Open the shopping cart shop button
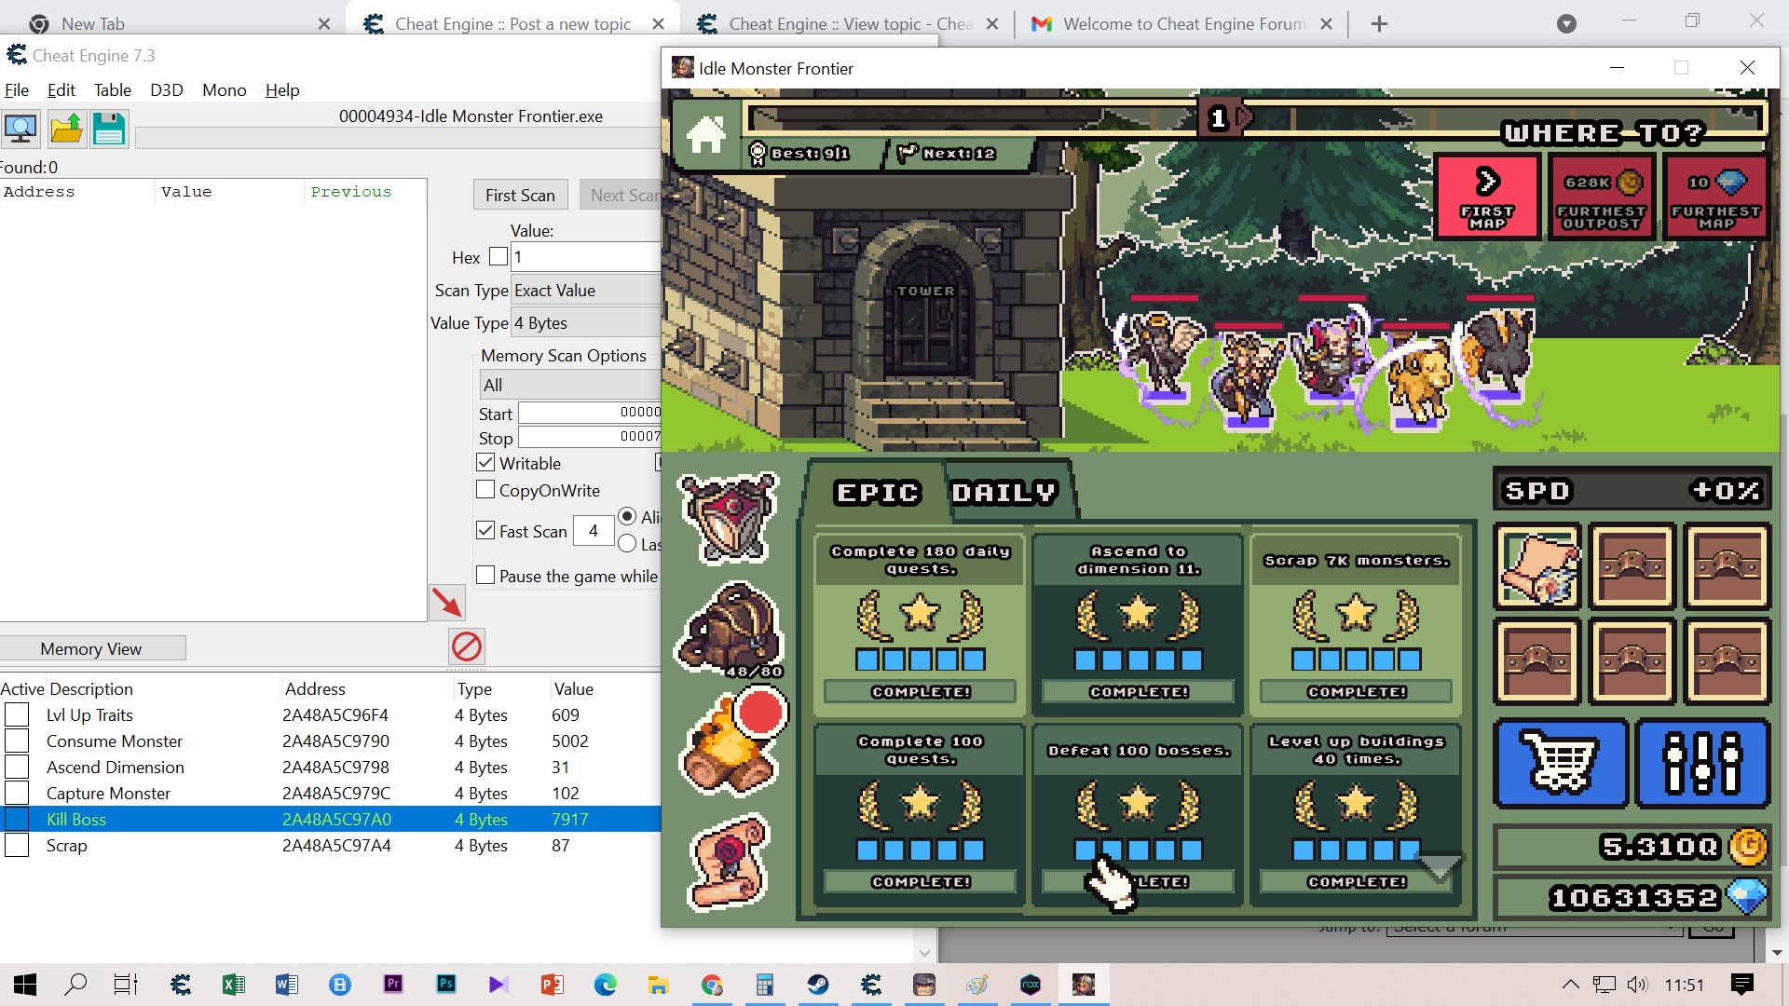This screenshot has width=1789, height=1006. pos(1560,762)
